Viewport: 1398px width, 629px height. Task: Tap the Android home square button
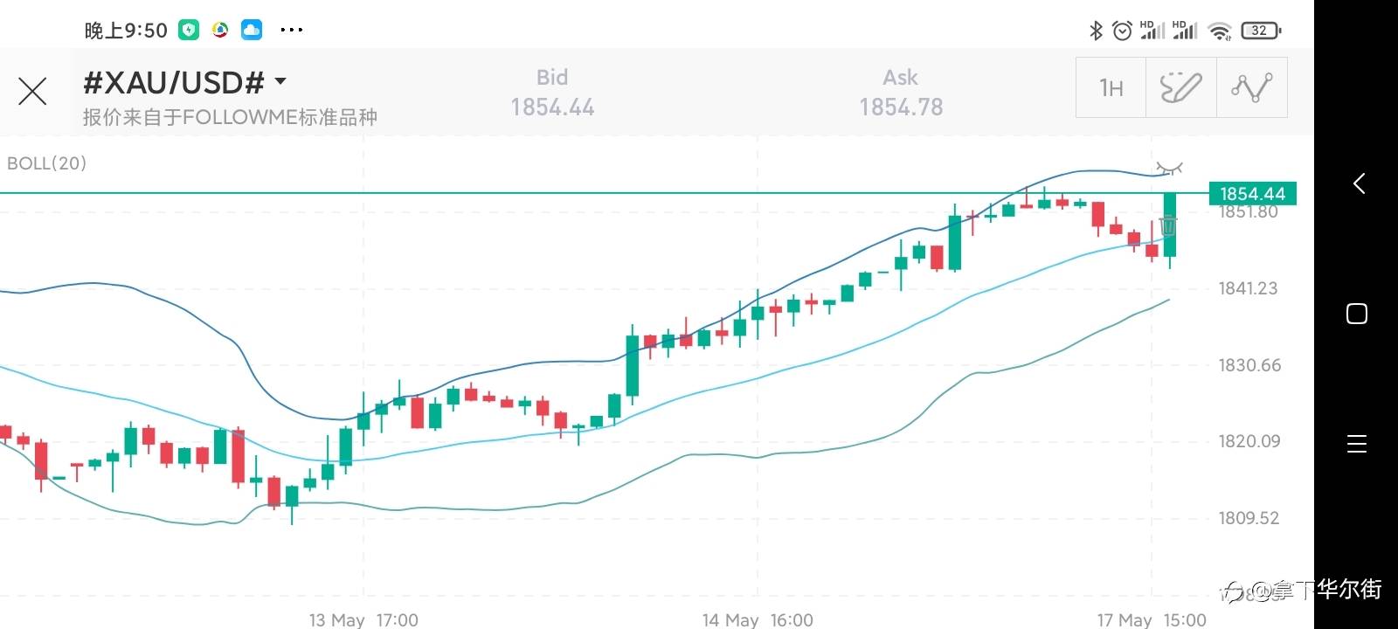(1357, 314)
